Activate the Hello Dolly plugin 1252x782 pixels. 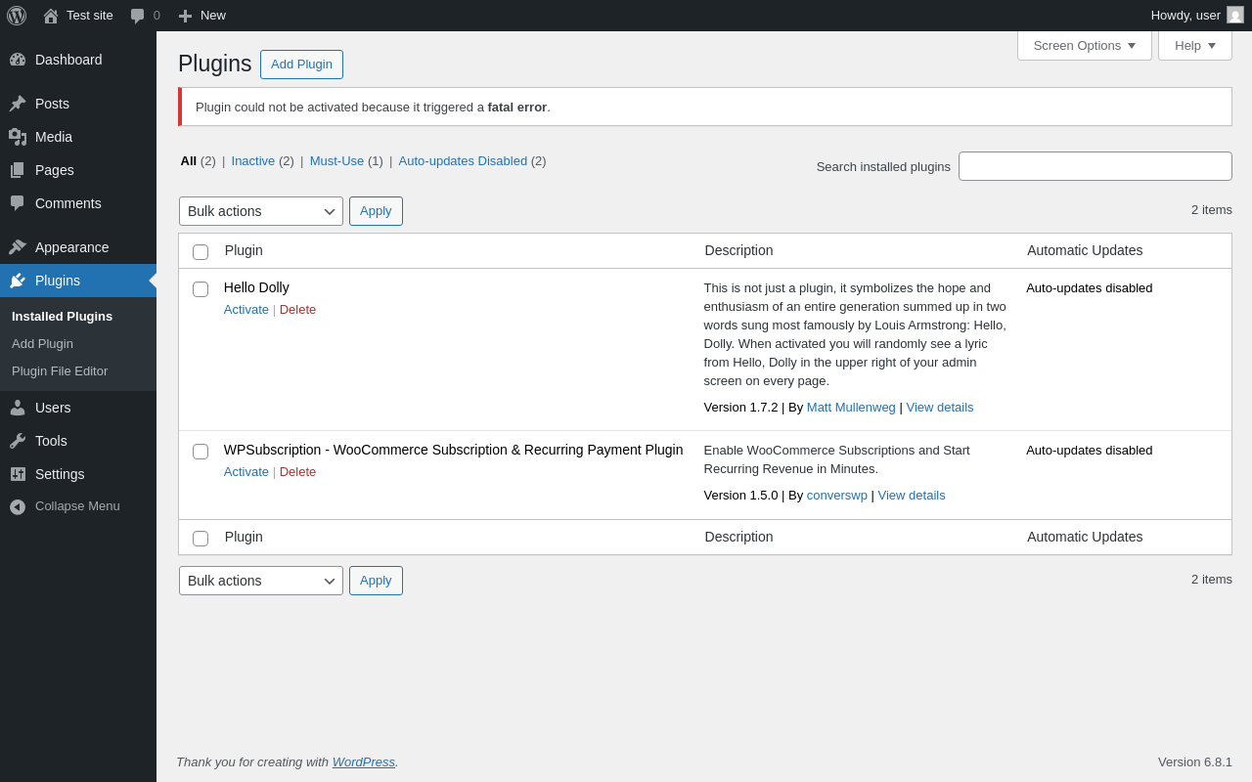click(246, 310)
